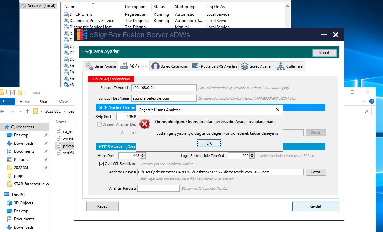383x232 pixels.
Task: Open the Genel Ayarlar tab
Action: [101, 66]
